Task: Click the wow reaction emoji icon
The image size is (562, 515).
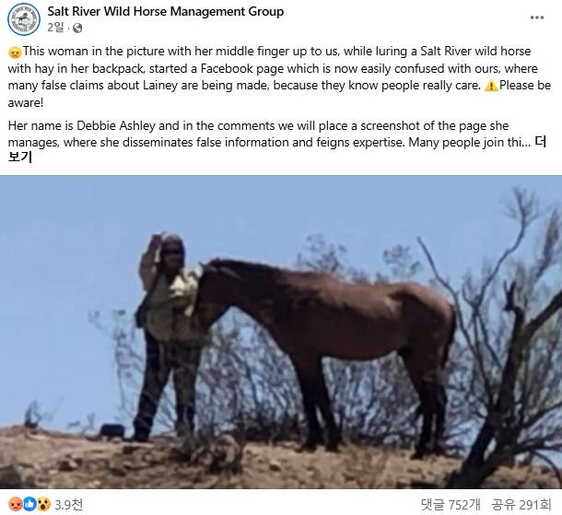Action: [43, 505]
